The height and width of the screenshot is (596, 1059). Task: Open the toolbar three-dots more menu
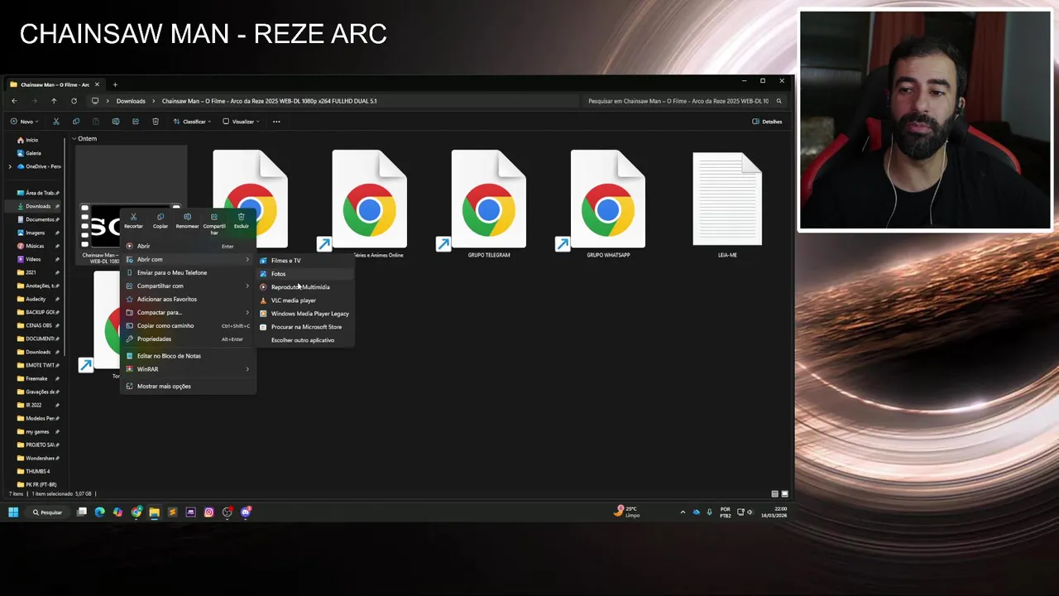276,122
